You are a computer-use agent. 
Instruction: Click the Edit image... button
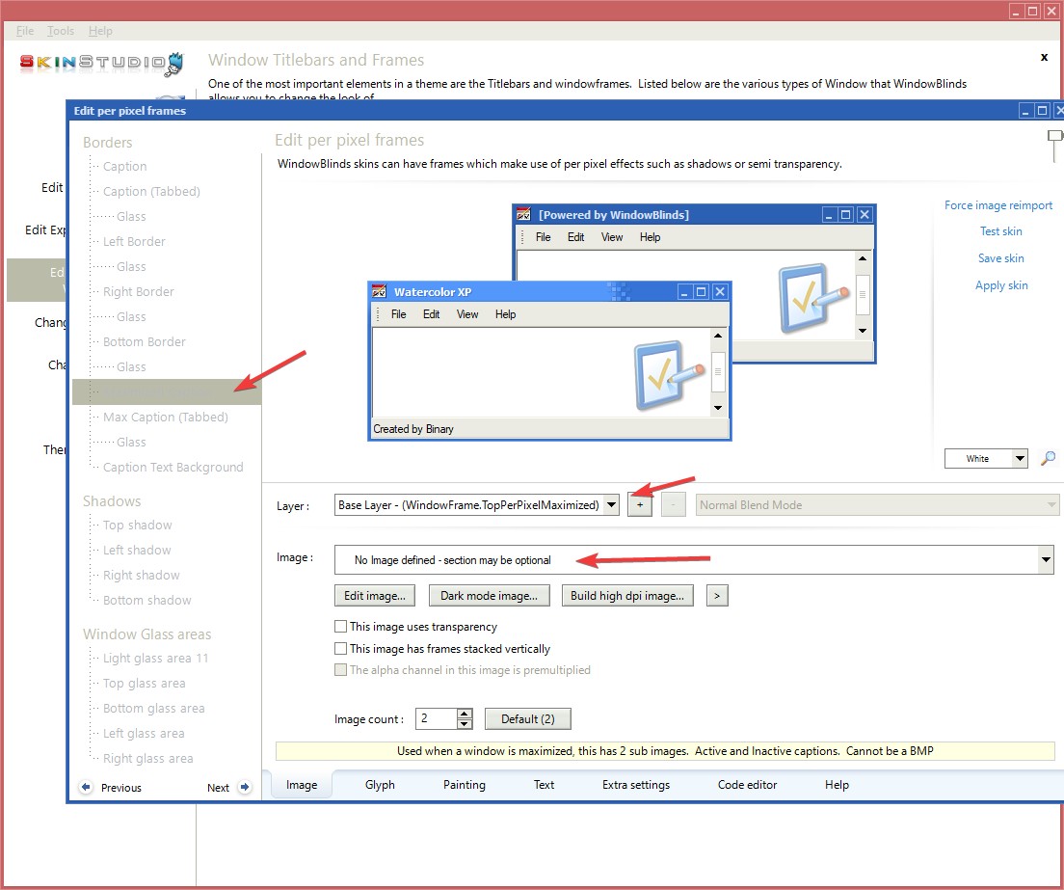pos(375,596)
